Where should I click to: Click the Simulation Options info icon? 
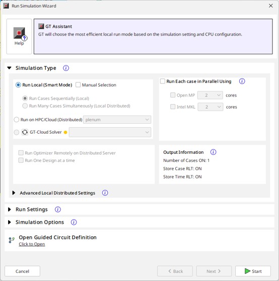(x=74, y=222)
